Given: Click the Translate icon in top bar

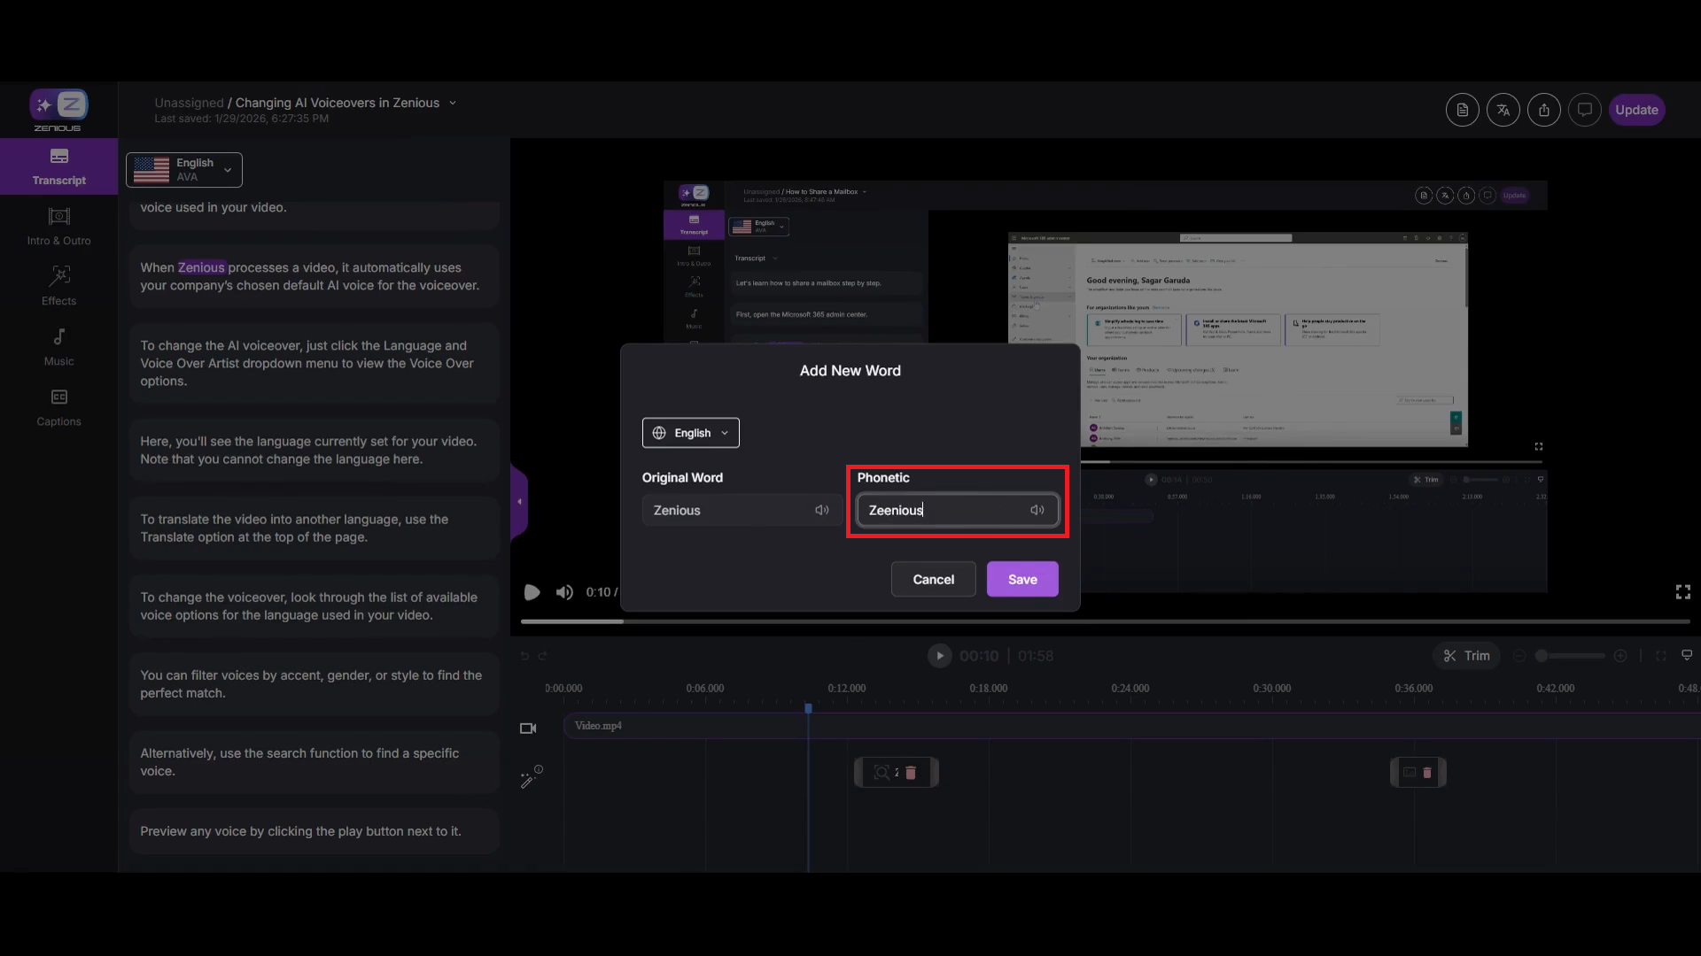Looking at the screenshot, I should coord(1503,110).
